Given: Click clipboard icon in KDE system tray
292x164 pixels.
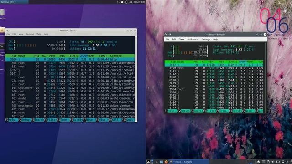Looking at the screenshot, I should pos(268,162).
